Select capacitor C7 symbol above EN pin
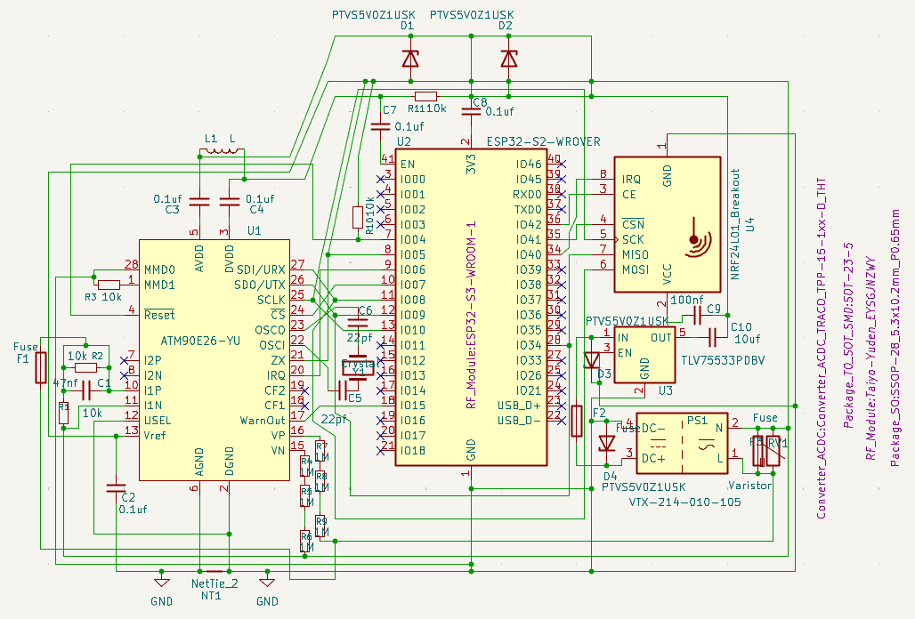 (380, 126)
